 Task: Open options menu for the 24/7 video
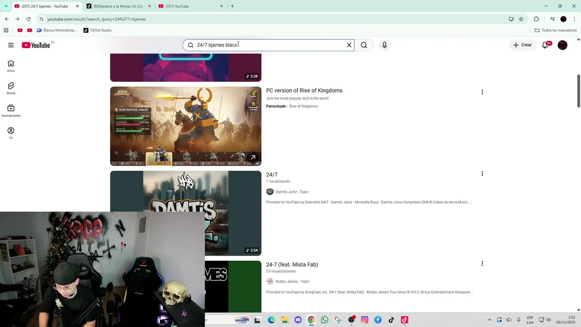click(x=482, y=173)
